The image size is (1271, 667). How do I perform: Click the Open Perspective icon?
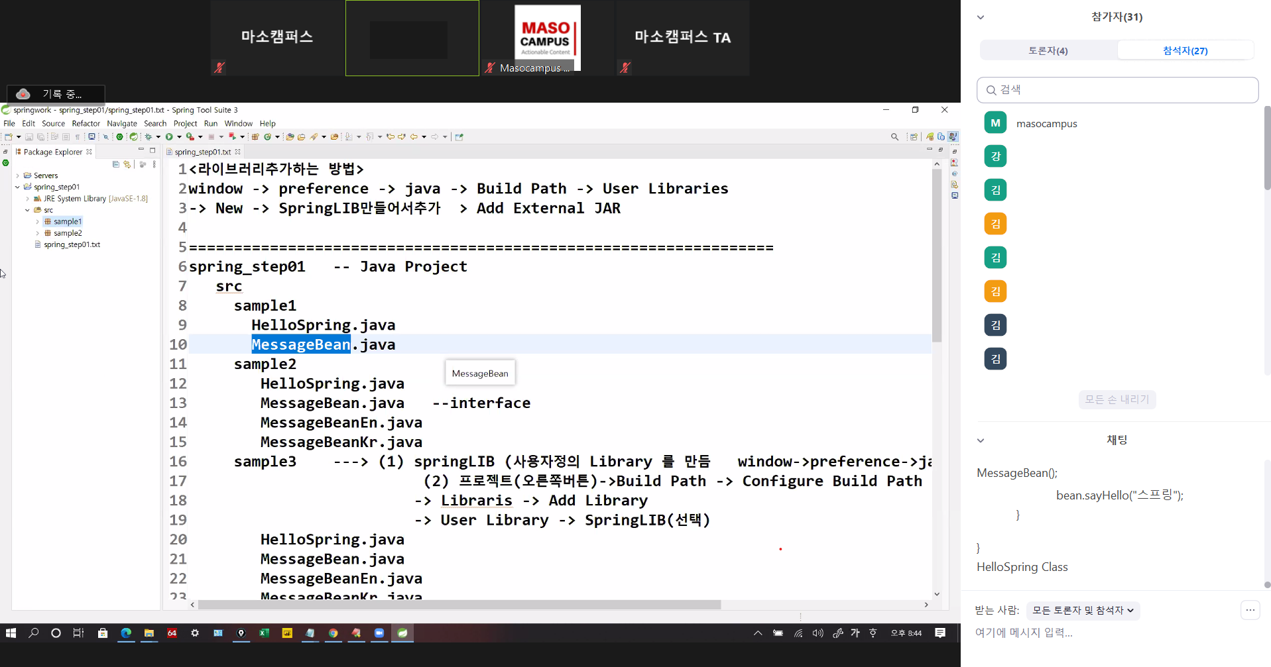[x=914, y=137]
